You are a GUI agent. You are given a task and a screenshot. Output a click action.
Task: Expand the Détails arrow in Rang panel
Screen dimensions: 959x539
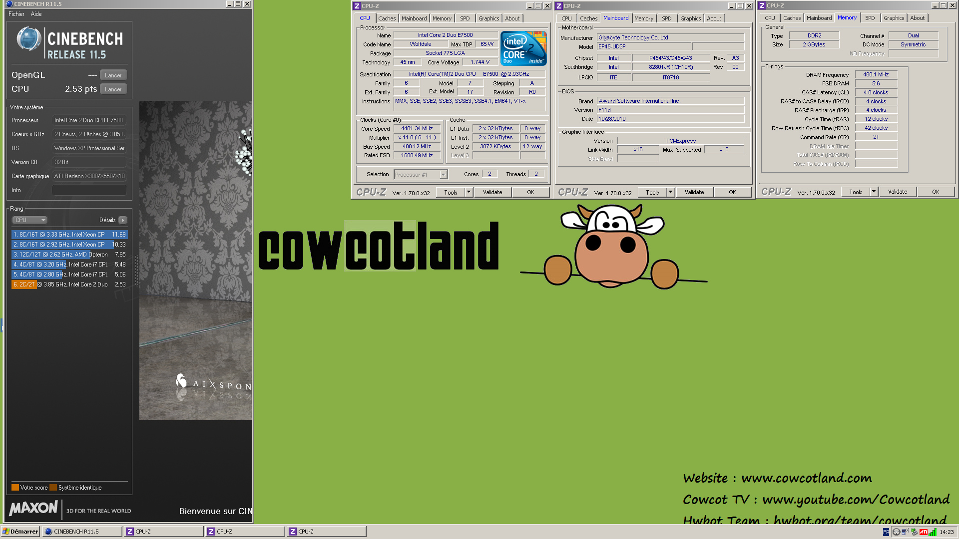123,220
